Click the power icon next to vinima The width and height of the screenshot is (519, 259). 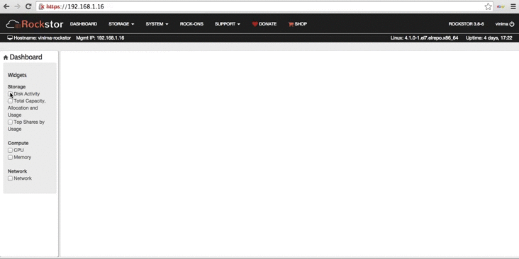(512, 24)
